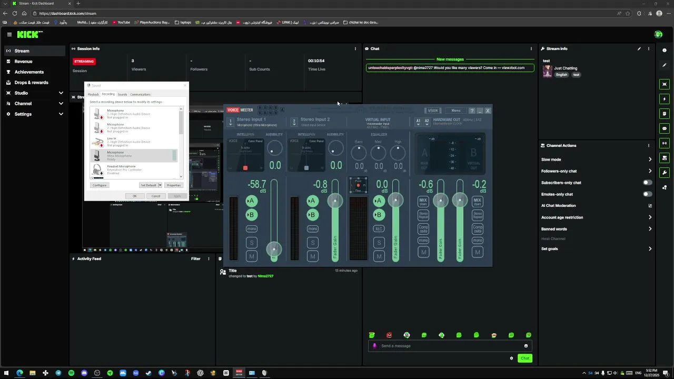Viewport: 674px width, 379px height.
Task: Click Stereo Input 2 fader gain knob
Action: (335, 201)
